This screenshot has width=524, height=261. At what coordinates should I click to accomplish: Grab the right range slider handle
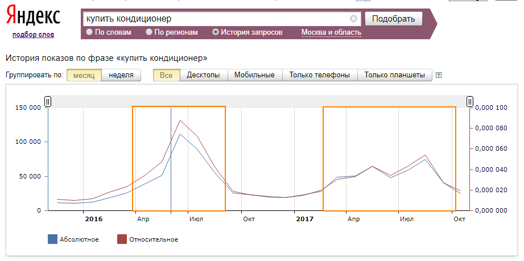click(470, 101)
